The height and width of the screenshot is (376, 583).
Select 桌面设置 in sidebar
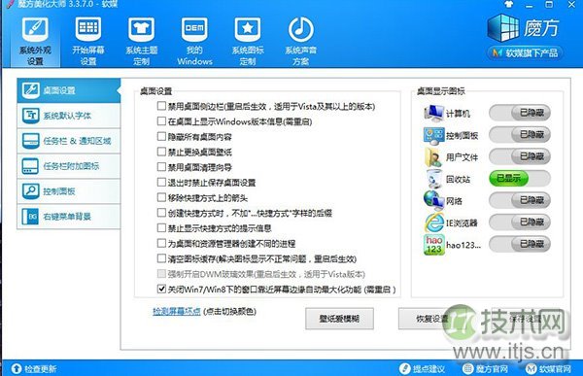69,90
